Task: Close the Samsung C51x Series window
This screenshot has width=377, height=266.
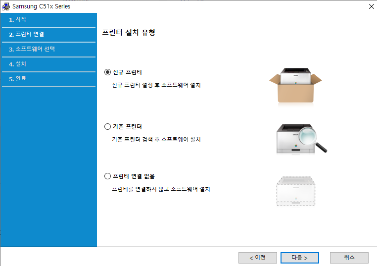Action: click(372, 6)
